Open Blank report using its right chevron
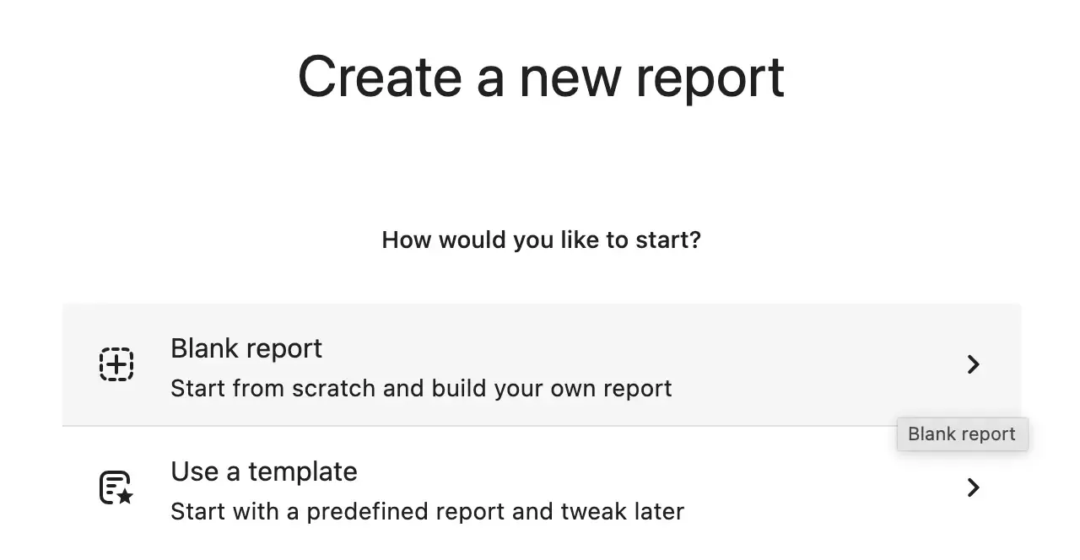 (x=973, y=364)
